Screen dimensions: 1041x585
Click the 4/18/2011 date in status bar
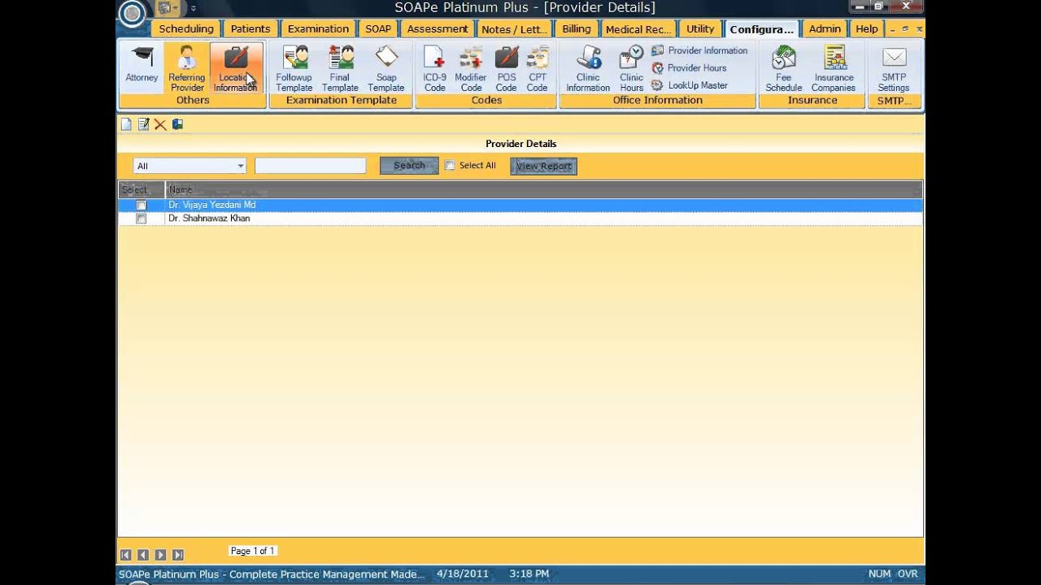coord(463,574)
